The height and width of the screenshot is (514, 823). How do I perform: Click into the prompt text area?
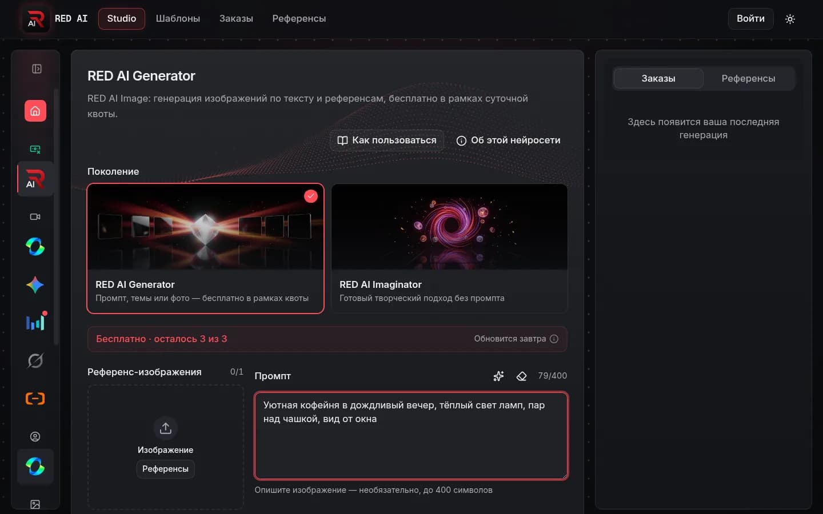pos(411,436)
